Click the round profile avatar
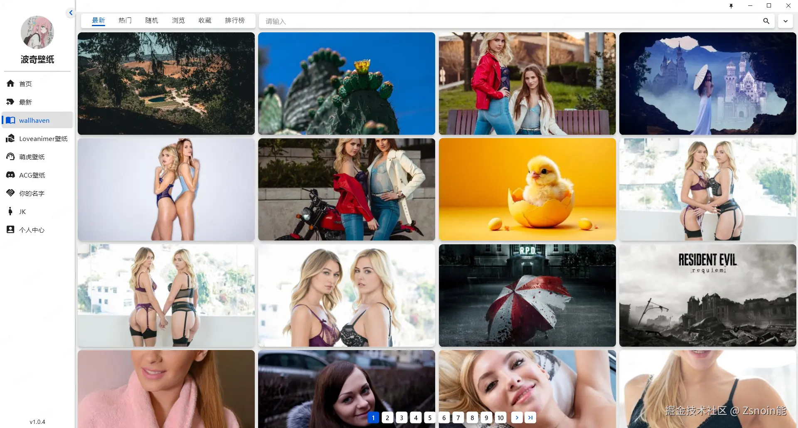Viewport: 798px width, 428px height. (37, 32)
